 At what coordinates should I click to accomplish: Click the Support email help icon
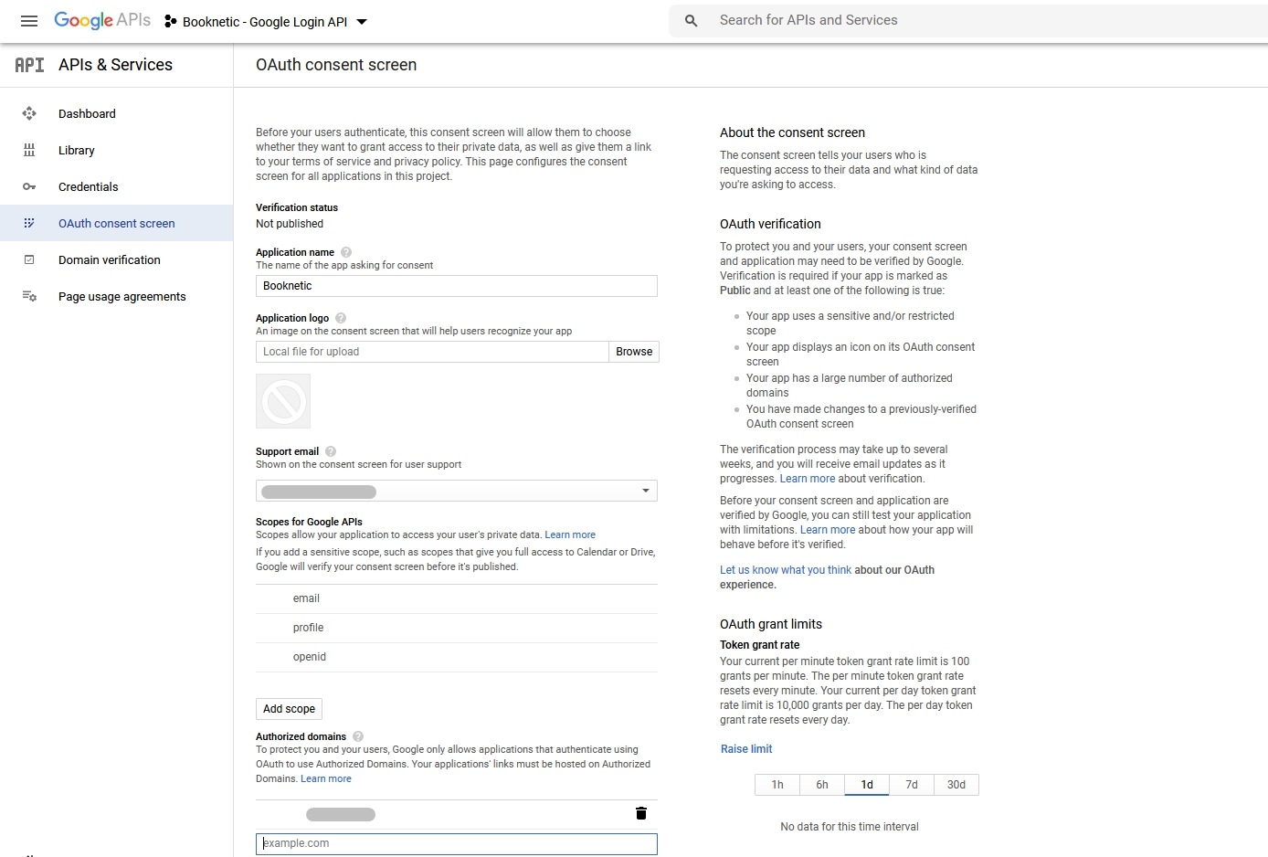point(330,450)
